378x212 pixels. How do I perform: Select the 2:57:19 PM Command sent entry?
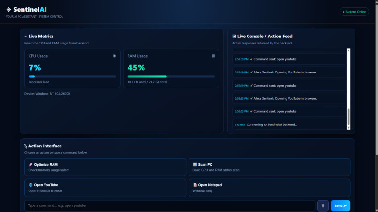point(289,86)
